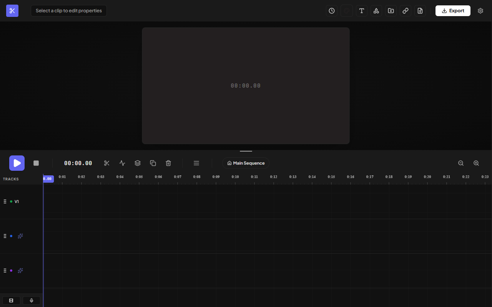The image size is (492, 307).
Task: Click the playhead marker at 0.00
Action: (x=48, y=179)
